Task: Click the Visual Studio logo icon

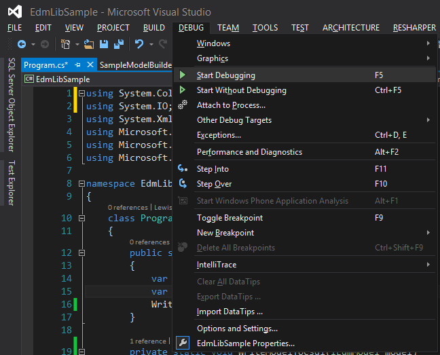Action: 14,12
